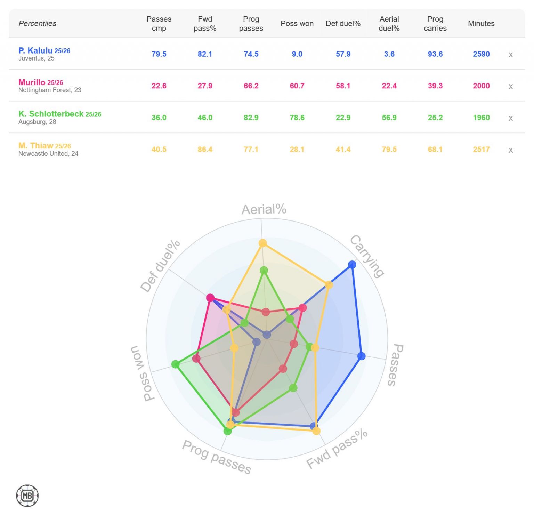The image size is (534, 531).
Task: Click K. Schlotterbeck player name
Action: click(x=51, y=114)
